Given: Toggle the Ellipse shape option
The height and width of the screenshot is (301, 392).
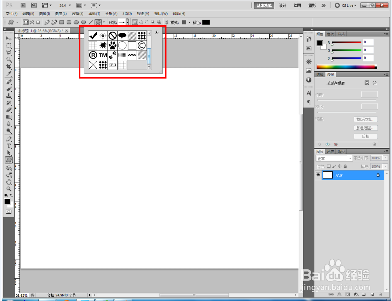Looking at the screenshot, I should pos(76,22).
